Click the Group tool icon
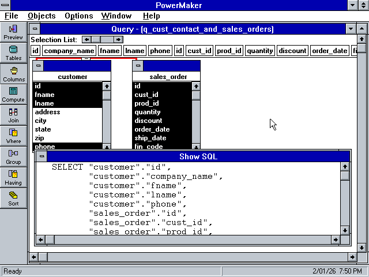This screenshot has height=277, width=369. 13,157
